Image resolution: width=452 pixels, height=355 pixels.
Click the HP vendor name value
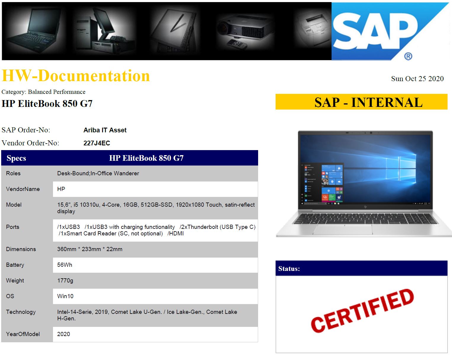coord(61,189)
